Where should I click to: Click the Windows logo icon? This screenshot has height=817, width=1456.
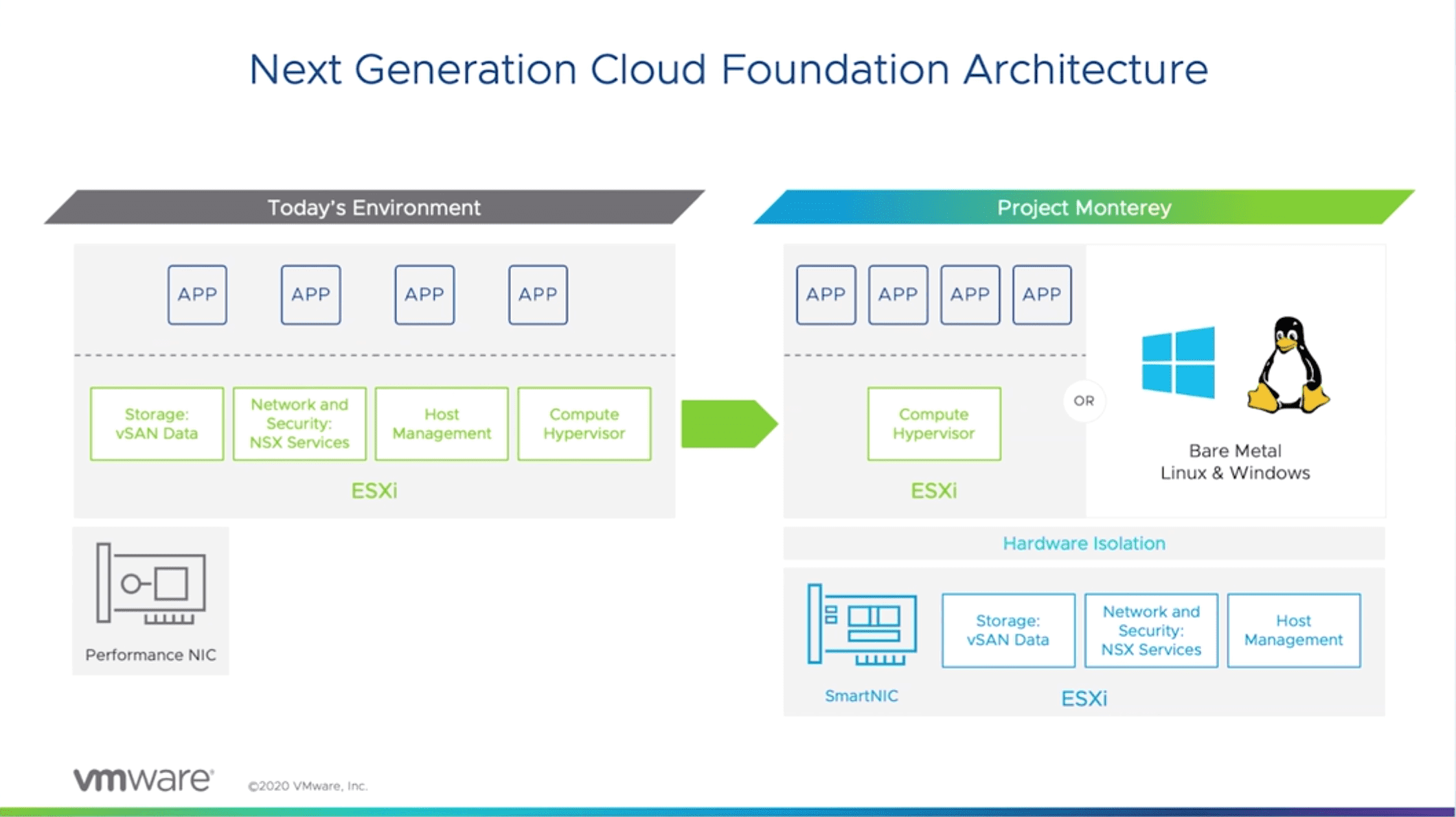1178,363
